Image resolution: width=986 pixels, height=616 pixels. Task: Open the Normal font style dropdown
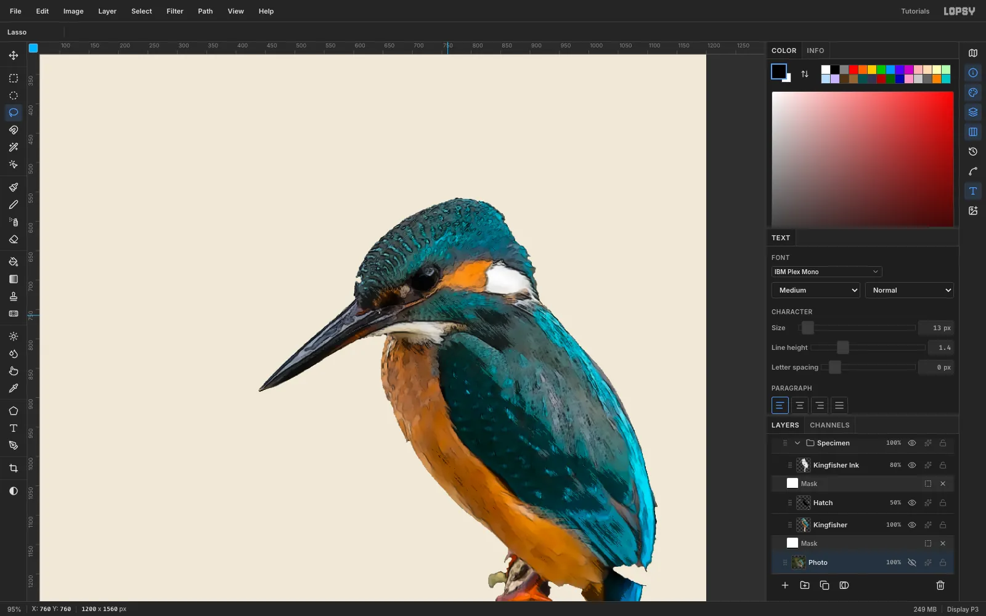[910, 290]
